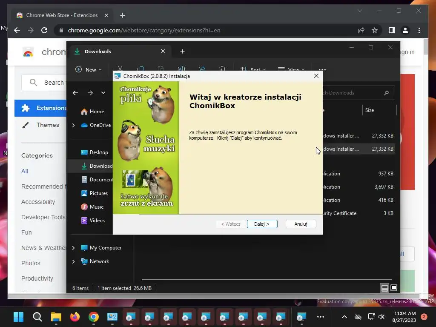Image resolution: width=436 pixels, height=327 pixels.
Task: Select the 3,697 KB application file row
Action: 359,187
